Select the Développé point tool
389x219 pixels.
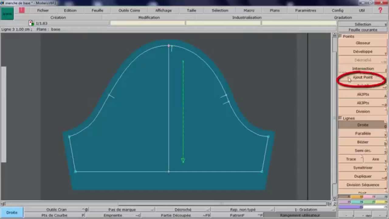363,52
